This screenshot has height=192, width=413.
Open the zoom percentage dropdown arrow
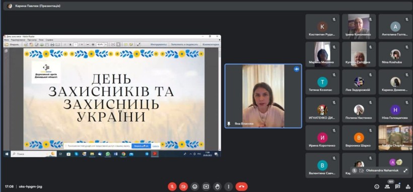click(106, 44)
